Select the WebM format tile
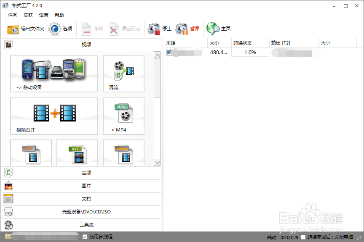Viewport: 364px width, 242px height. pos(123,153)
